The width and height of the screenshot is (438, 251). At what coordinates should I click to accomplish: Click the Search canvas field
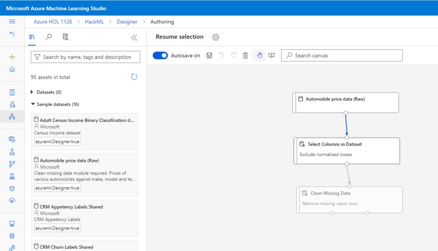click(x=342, y=55)
